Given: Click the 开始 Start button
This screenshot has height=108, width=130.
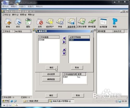Looking at the screenshot, I should coord(5,101).
